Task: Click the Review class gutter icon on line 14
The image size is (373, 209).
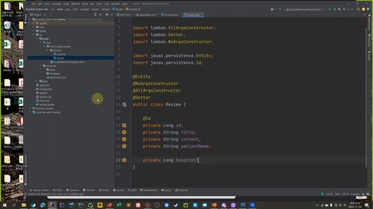Action: pyautogui.click(x=124, y=105)
